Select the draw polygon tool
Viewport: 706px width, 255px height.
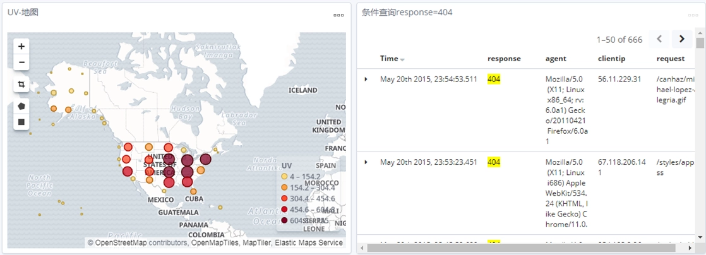pos(21,106)
